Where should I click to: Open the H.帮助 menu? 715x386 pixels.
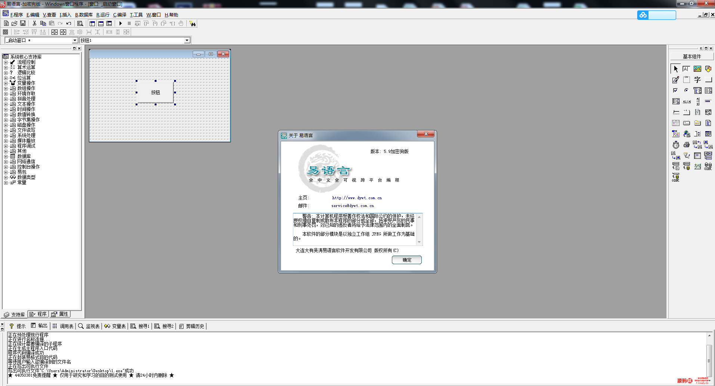click(171, 15)
